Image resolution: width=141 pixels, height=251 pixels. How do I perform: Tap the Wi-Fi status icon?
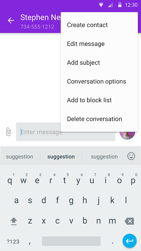coord(101,5)
